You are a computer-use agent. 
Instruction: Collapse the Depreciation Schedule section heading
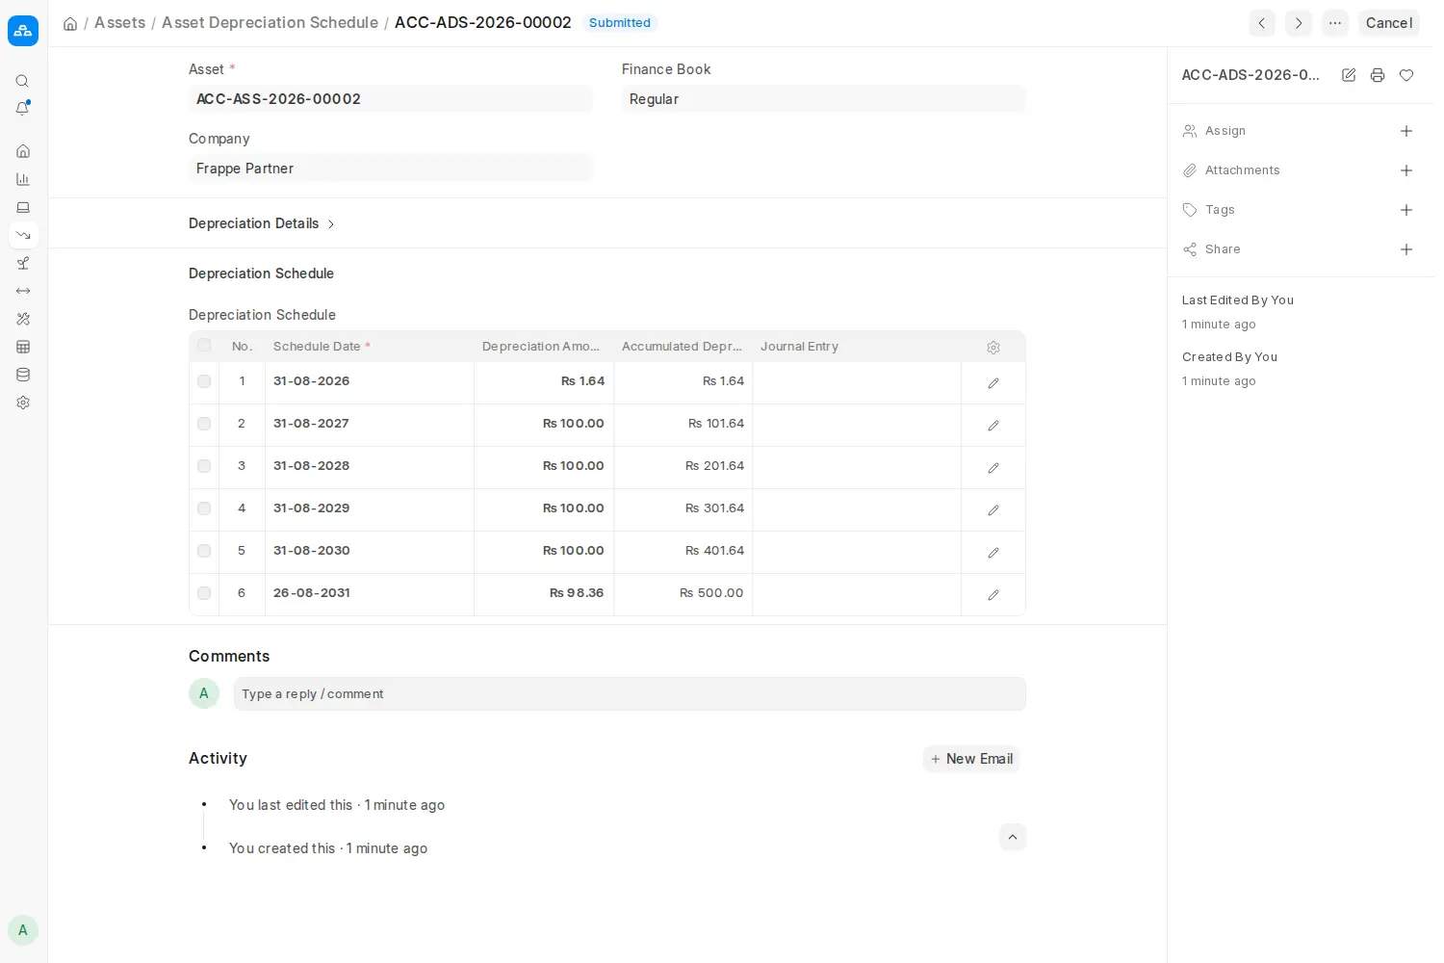point(261,273)
